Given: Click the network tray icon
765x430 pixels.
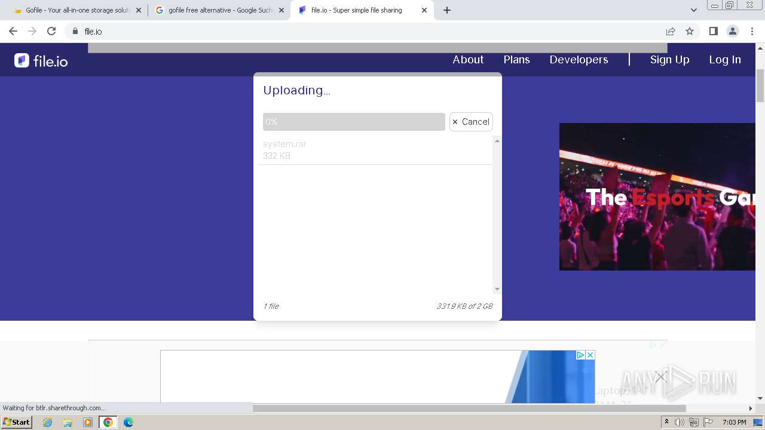Looking at the screenshot, I should pyautogui.click(x=693, y=422).
